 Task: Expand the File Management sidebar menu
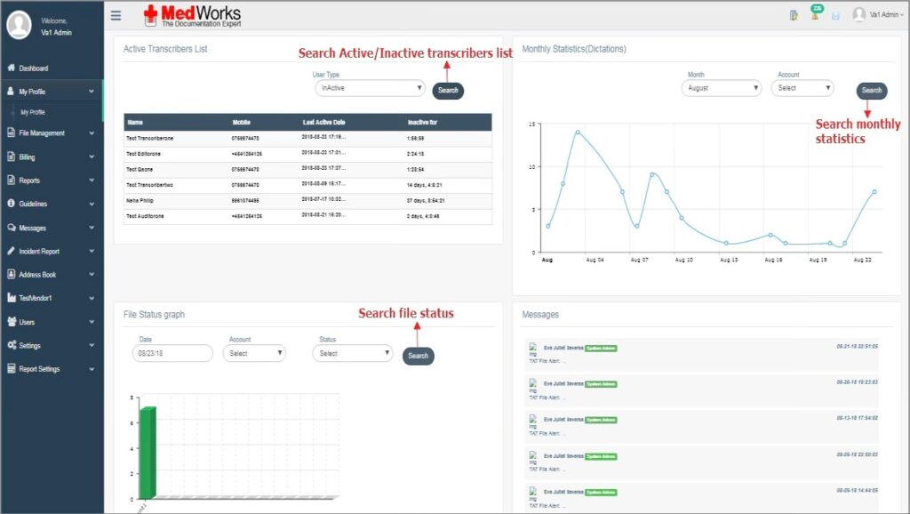pos(52,133)
